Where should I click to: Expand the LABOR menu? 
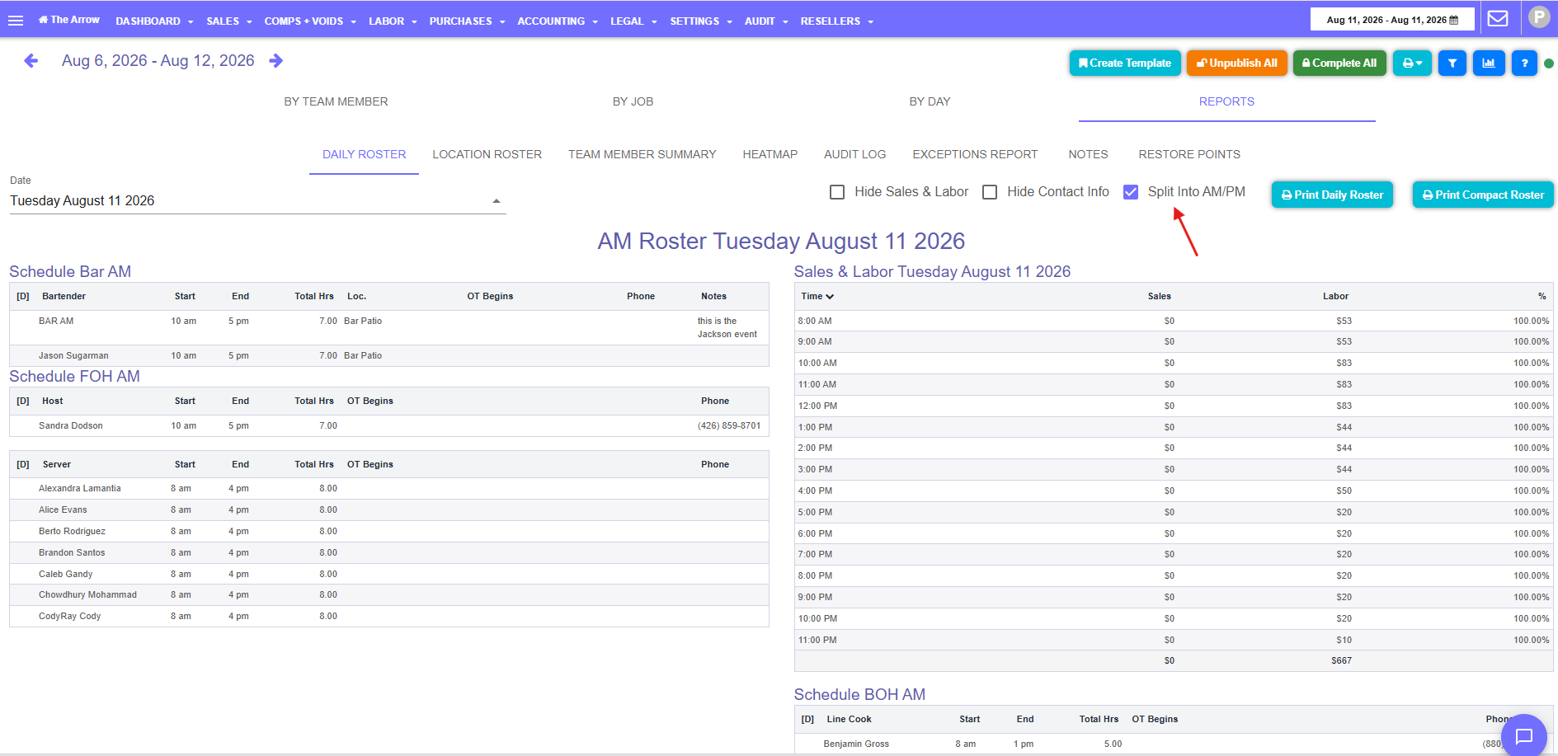(x=393, y=21)
